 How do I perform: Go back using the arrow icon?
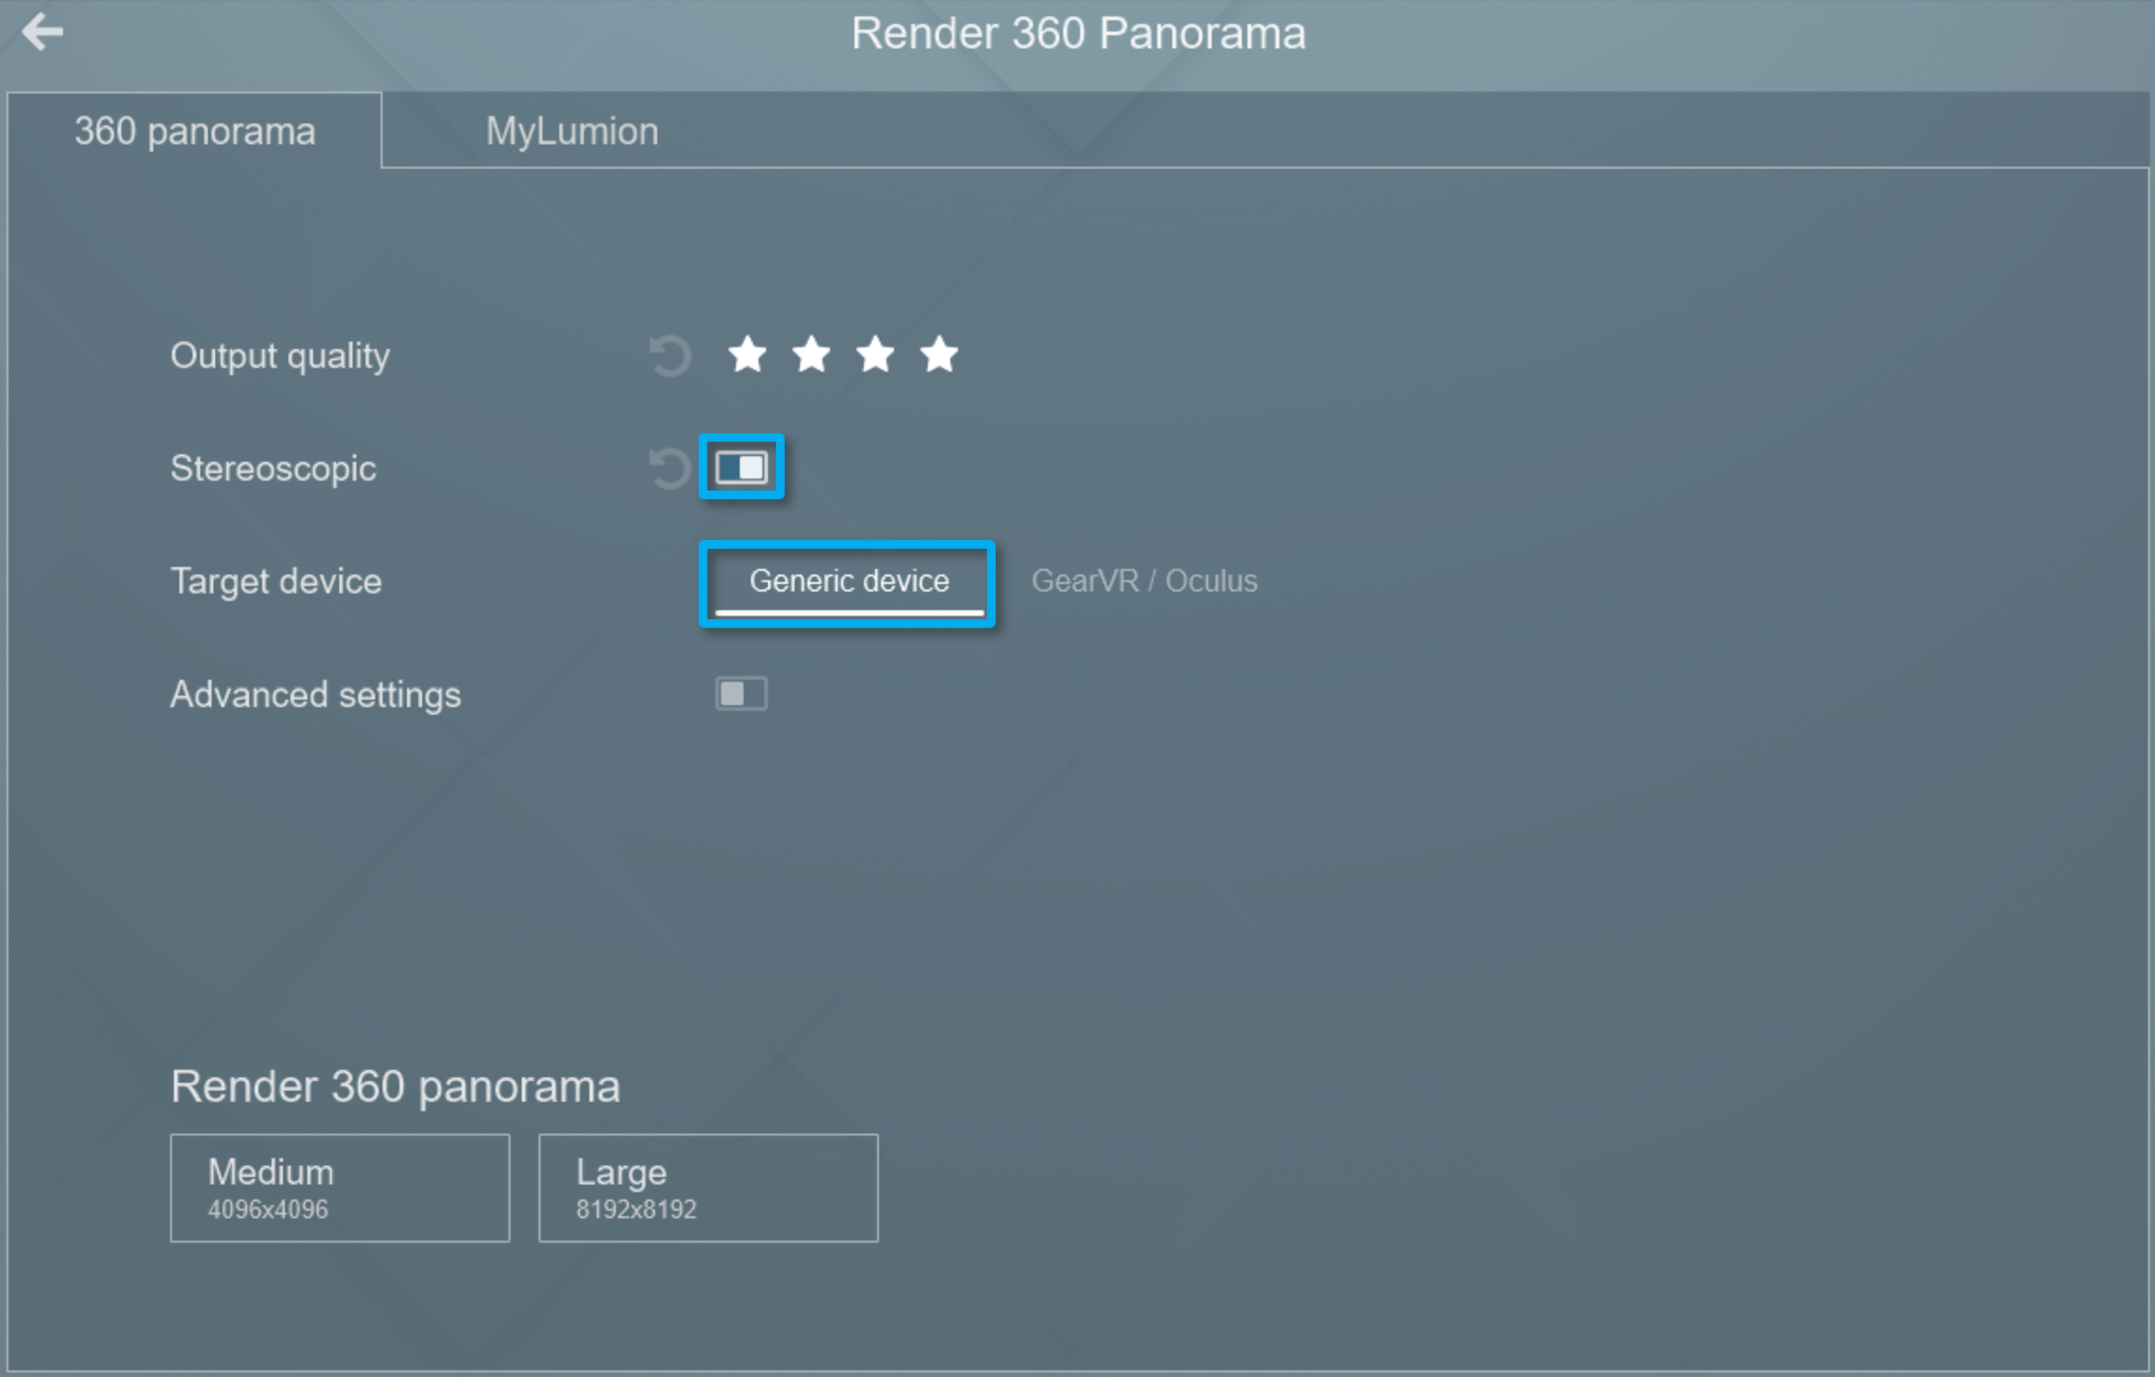pyautogui.click(x=43, y=32)
